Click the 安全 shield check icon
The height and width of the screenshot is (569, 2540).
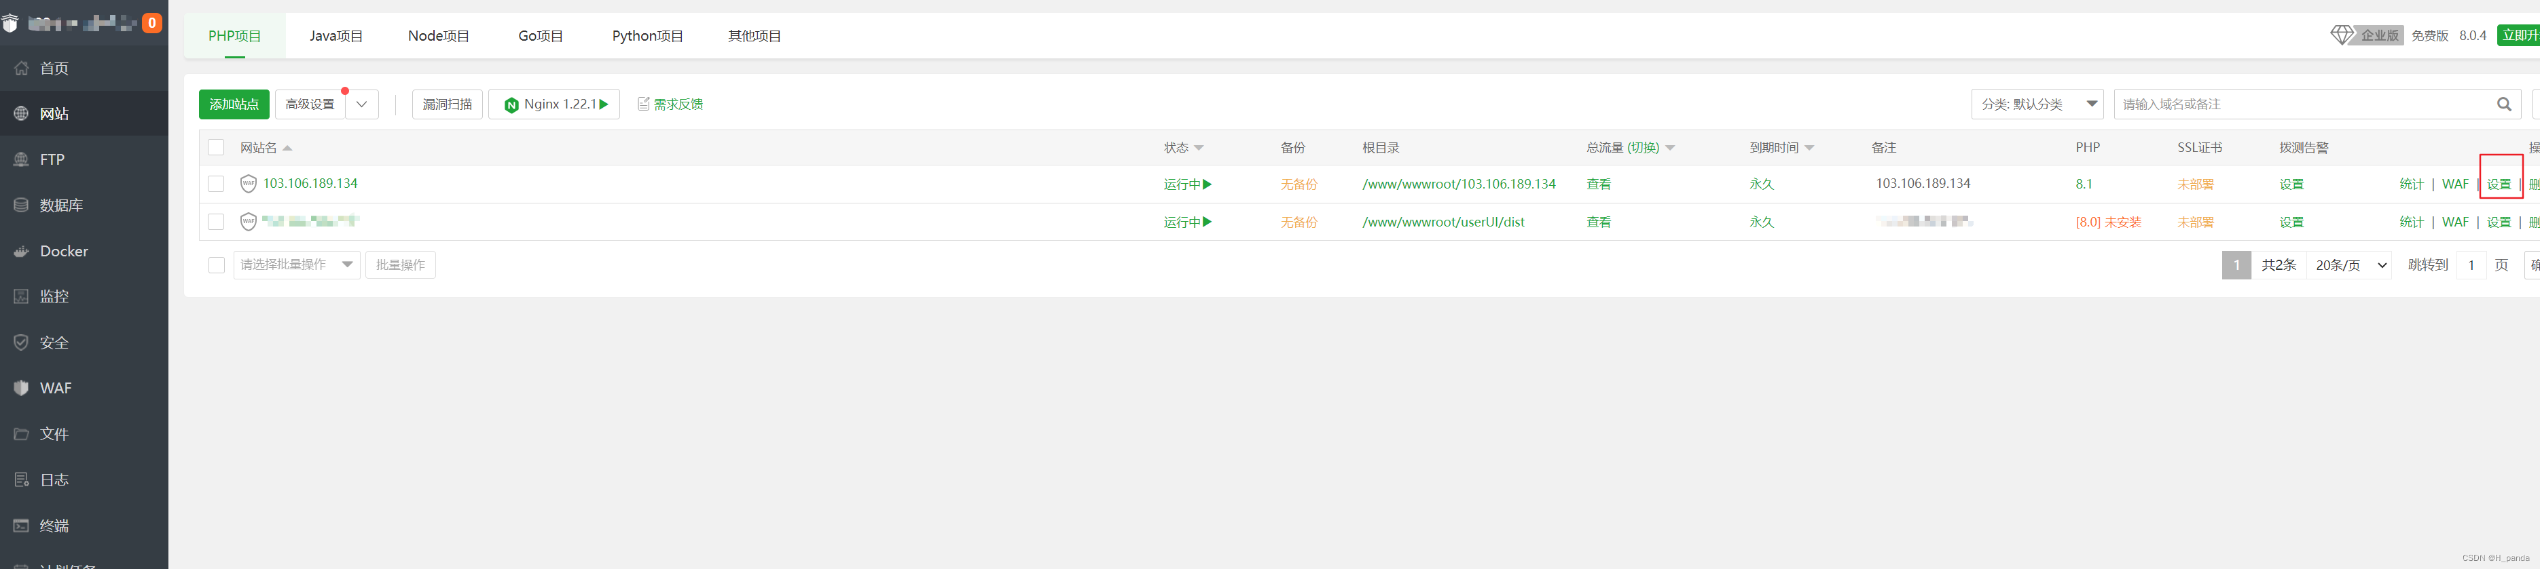click(22, 342)
